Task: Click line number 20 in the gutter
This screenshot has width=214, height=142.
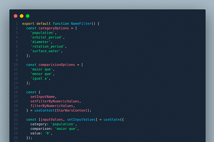Action: tap(16, 110)
